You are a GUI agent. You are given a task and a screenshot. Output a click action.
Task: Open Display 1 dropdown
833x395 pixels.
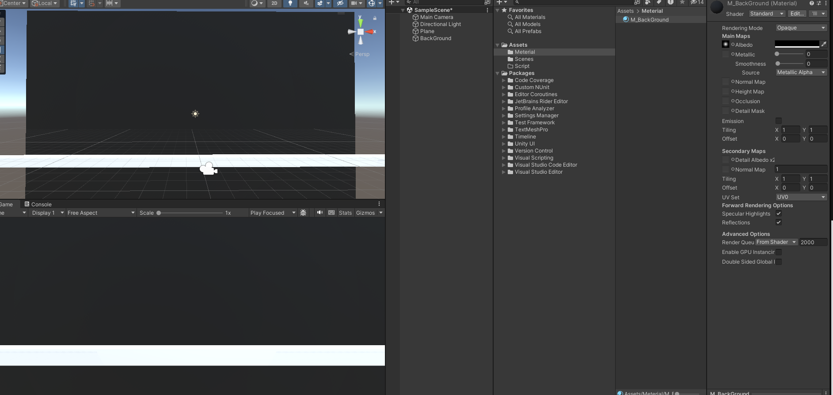coord(48,212)
